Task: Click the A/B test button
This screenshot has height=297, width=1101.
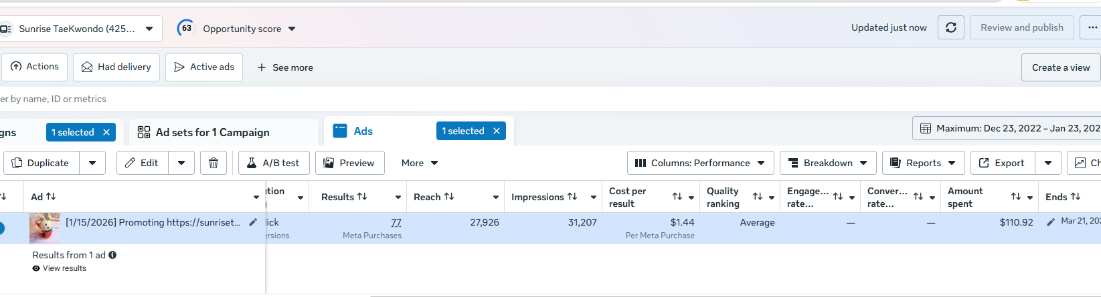Action: click(x=273, y=163)
